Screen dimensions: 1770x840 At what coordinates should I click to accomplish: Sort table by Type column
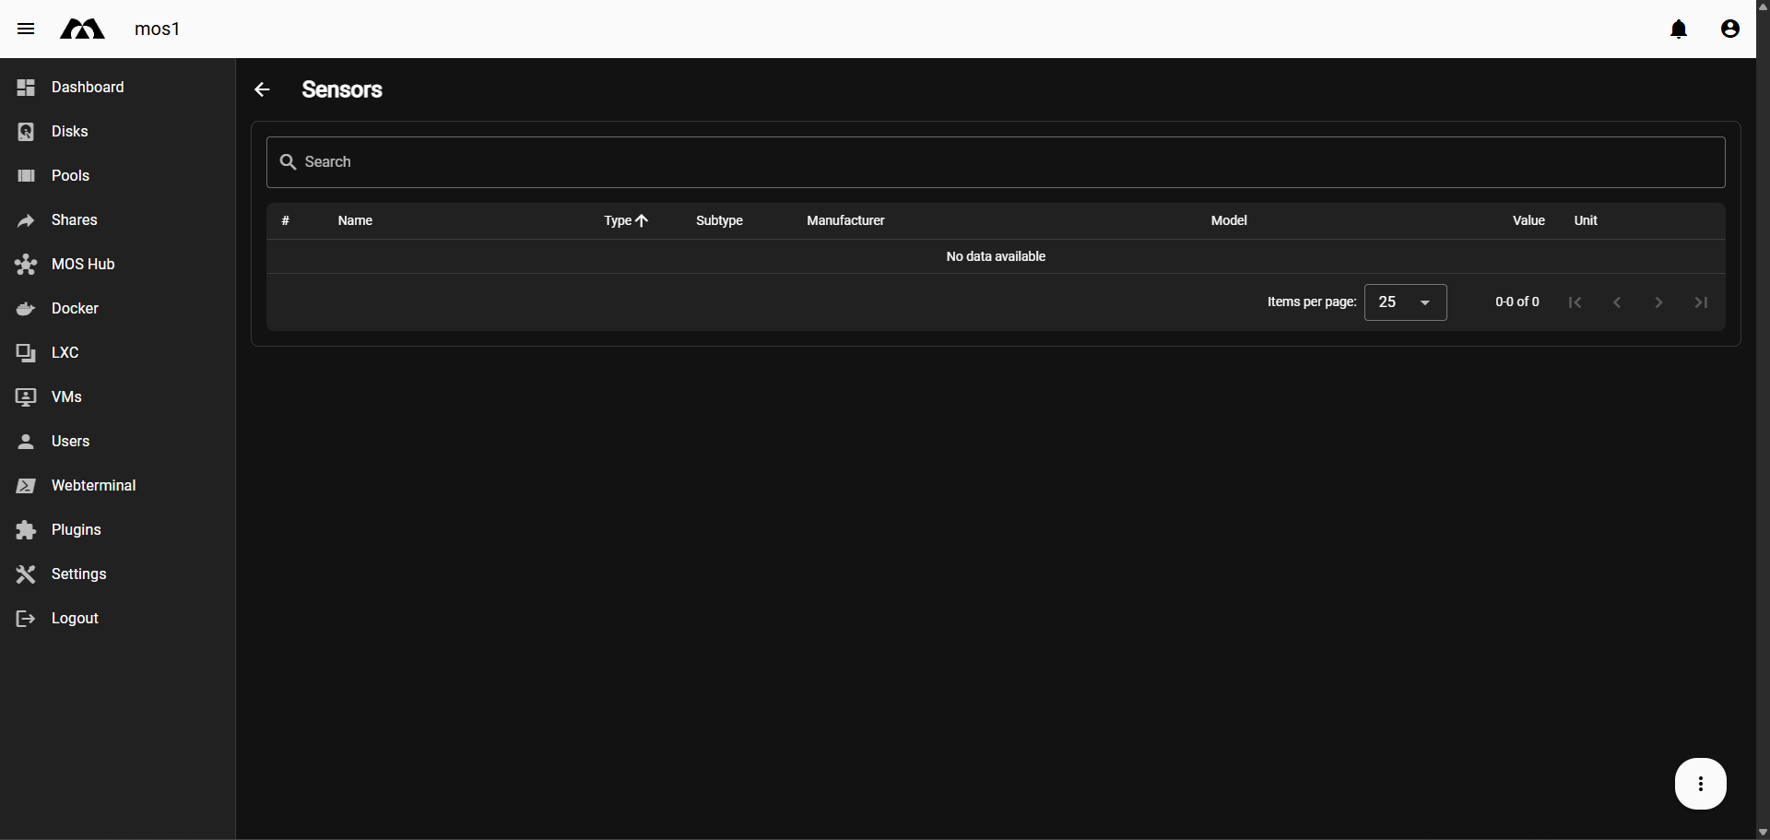click(619, 220)
